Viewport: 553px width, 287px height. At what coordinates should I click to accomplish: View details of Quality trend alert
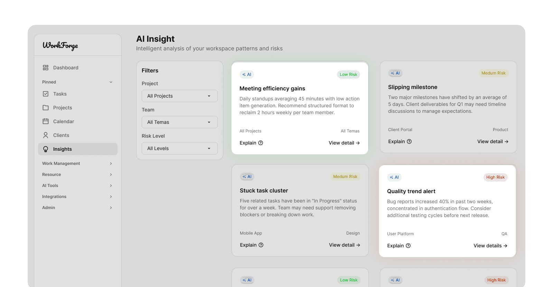[490, 246]
